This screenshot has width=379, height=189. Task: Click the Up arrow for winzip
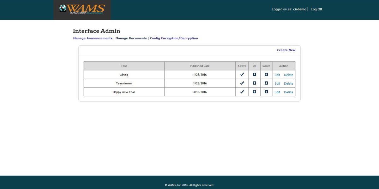coord(254,74)
